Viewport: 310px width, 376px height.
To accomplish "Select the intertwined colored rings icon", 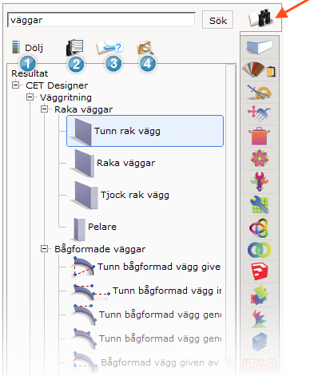I will point(259,228).
